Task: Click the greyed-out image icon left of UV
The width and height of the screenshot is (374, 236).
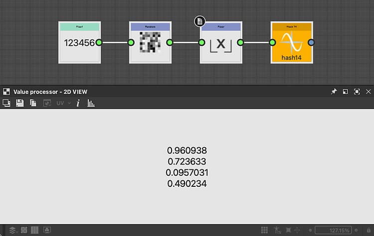Action: (47, 103)
